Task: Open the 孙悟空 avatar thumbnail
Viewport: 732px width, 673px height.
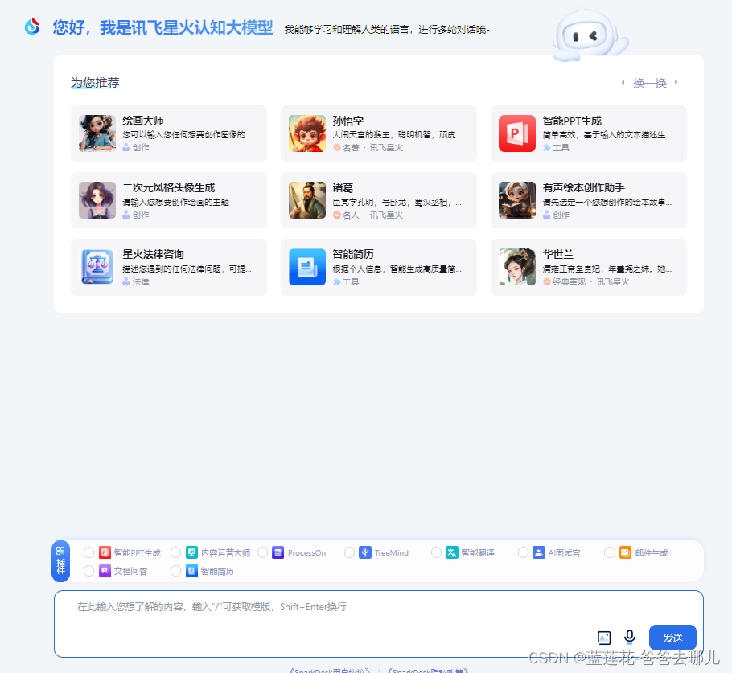Action: tap(307, 133)
